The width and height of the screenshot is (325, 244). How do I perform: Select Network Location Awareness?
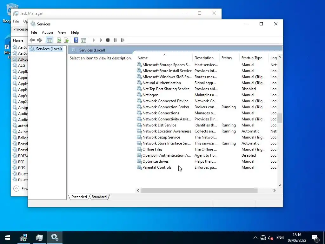point(207,131)
